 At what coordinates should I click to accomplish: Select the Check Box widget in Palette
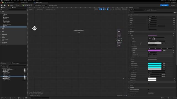pos(6,17)
